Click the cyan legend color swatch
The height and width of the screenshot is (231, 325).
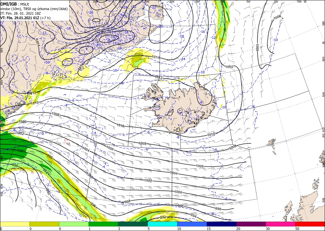(162, 224)
